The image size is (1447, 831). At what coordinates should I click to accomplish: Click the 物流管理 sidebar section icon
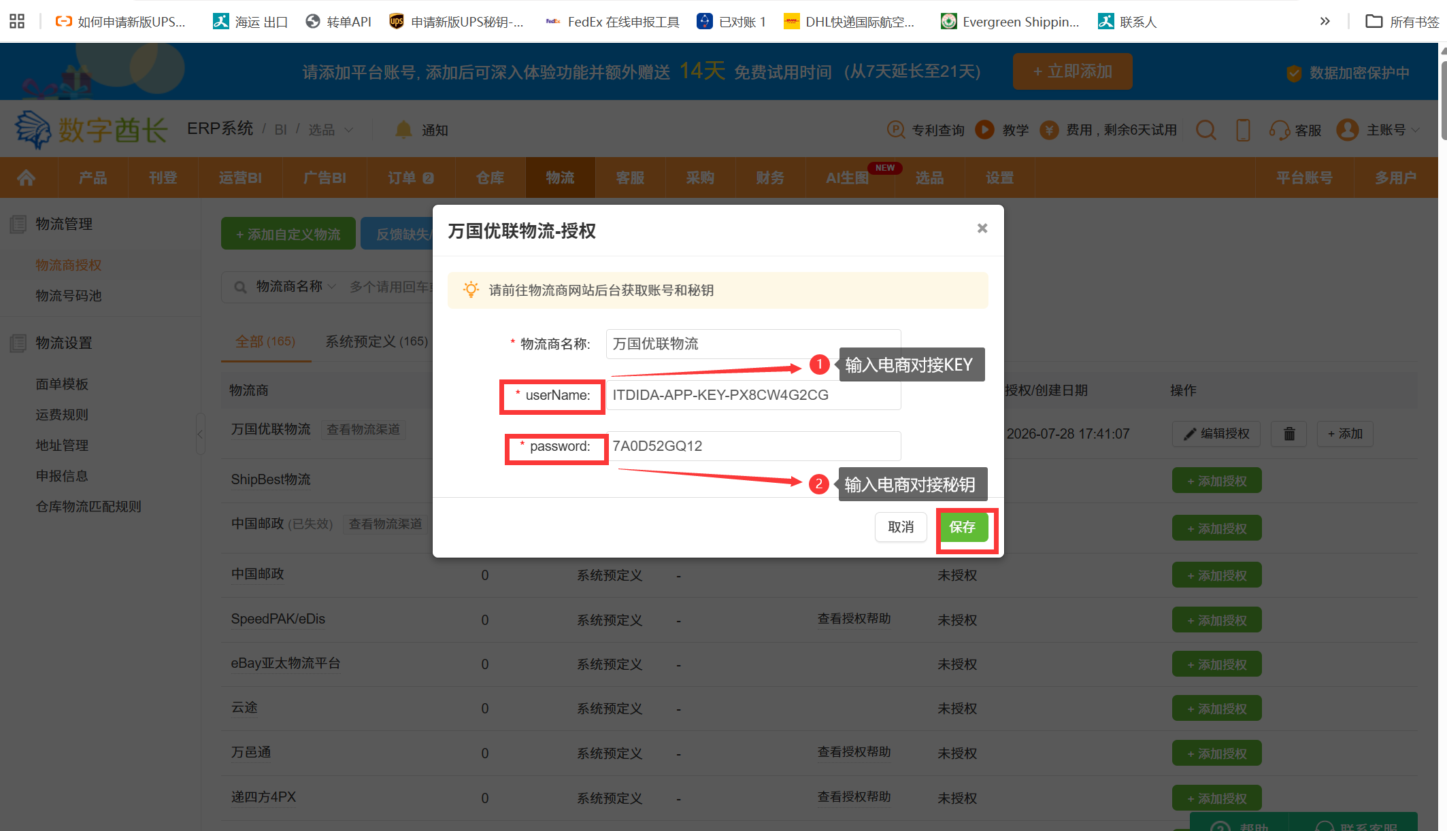click(18, 224)
